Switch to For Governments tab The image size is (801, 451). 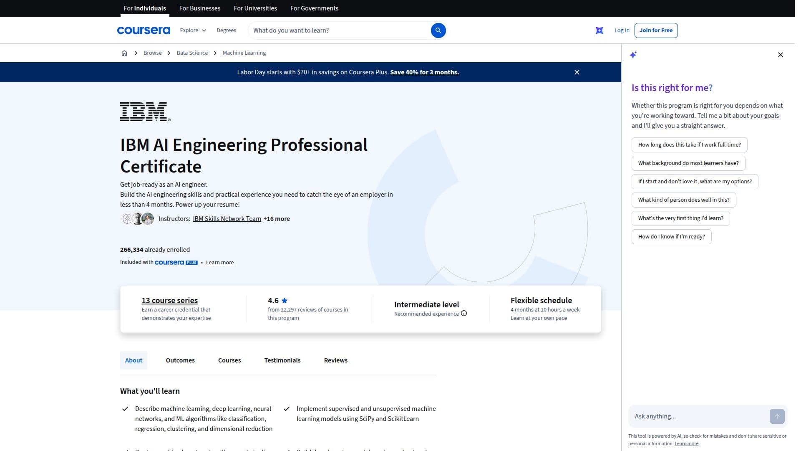tap(314, 8)
